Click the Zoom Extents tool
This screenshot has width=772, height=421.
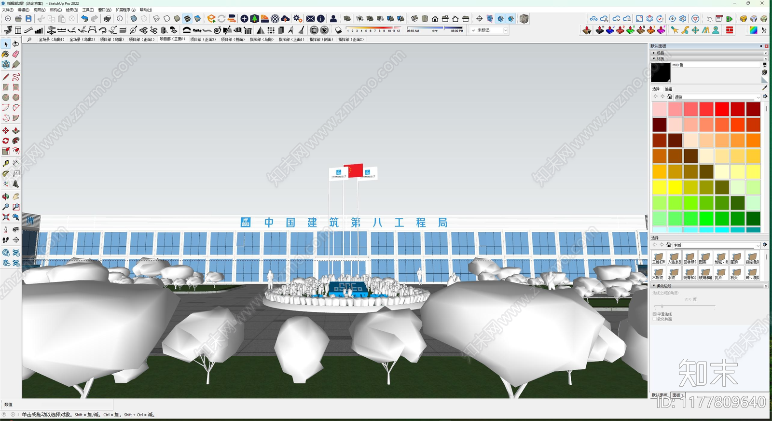(6, 217)
